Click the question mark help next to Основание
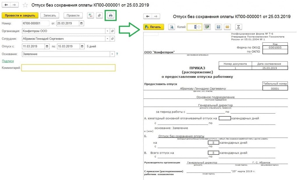Viewport: 298px width, 180px height. (x=117, y=54)
